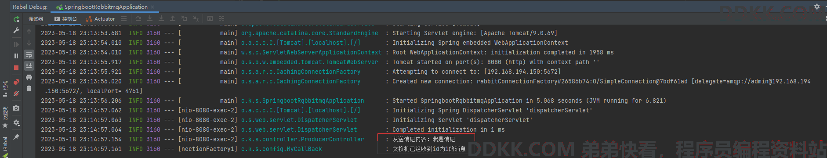The width and height of the screenshot is (827, 158).
Task: Pause the running program
Action: [x=16, y=56]
